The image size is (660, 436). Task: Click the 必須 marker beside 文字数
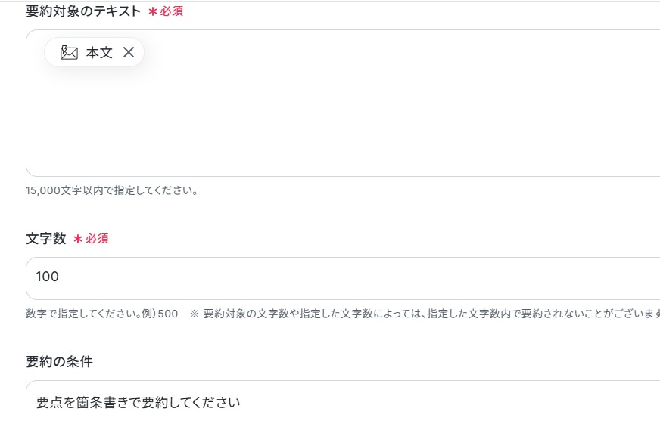tap(97, 239)
